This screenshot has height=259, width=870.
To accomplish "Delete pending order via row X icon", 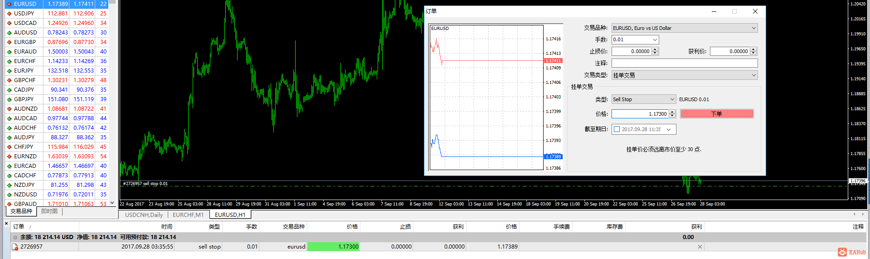I will click(x=700, y=247).
